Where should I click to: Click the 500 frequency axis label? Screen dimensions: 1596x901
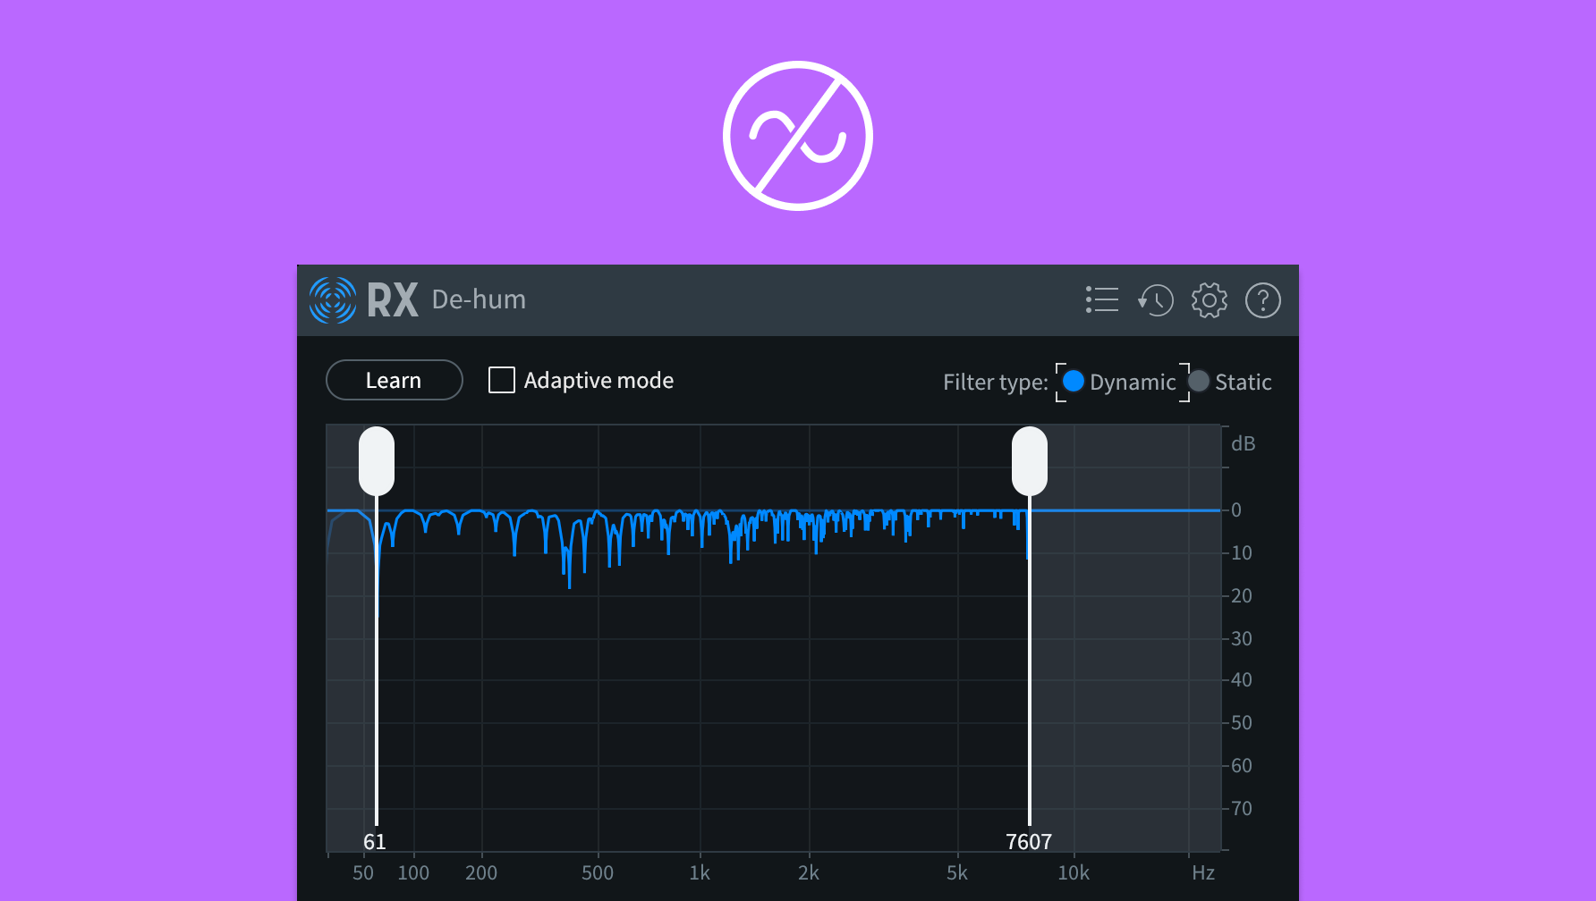(598, 872)
